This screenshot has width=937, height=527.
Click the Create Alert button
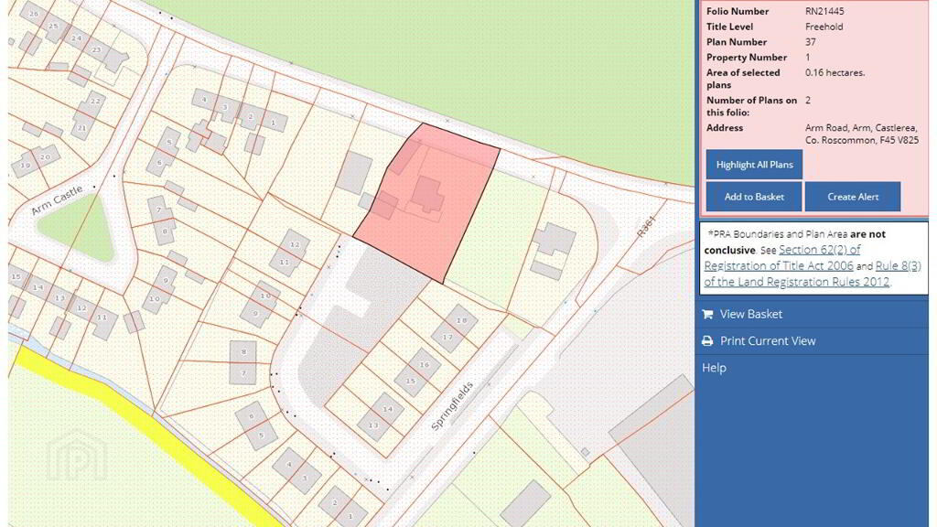pos(853,197)
